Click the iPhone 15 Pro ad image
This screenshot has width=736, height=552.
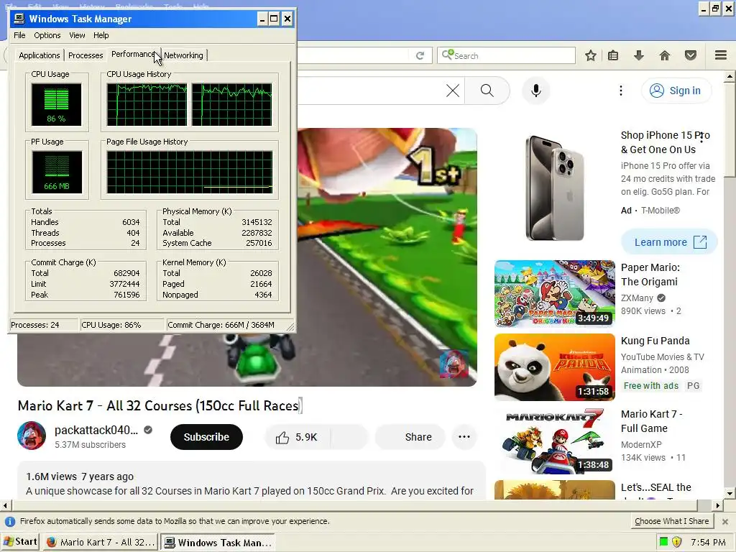click(554, 188)
